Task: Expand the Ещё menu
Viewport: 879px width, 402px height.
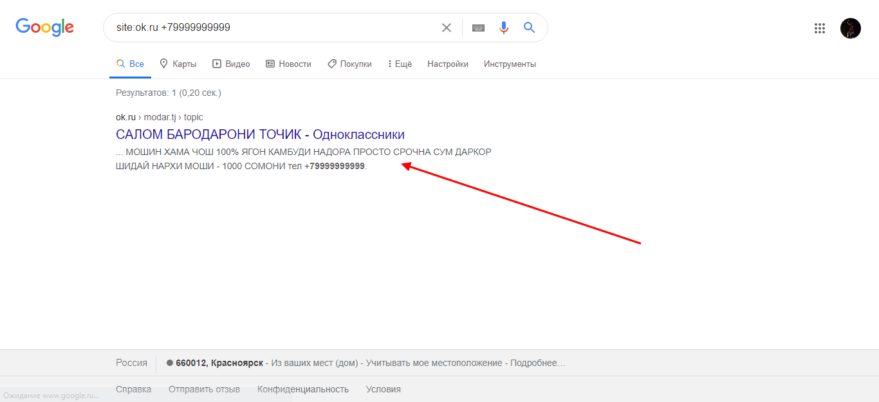Action: (x=400, y=64)
